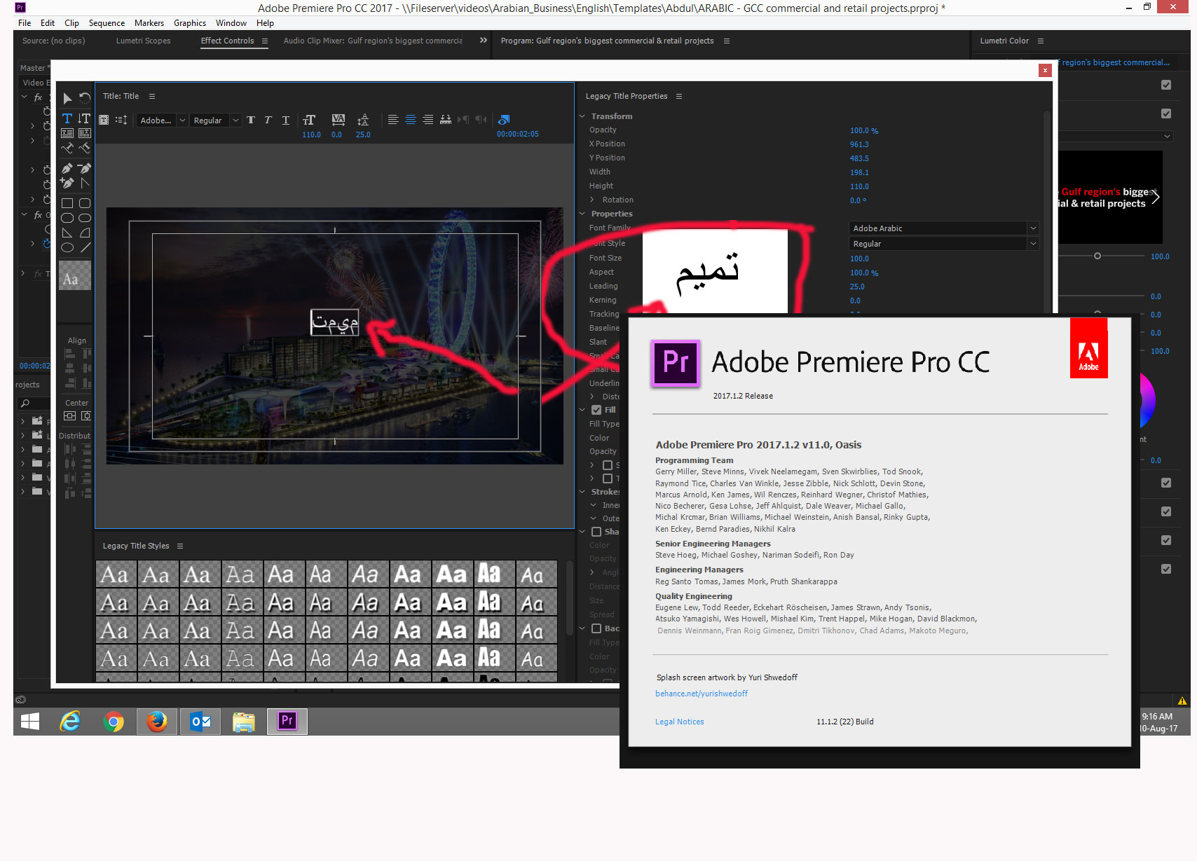
Task: Open behance.net/yurishwedoff link
Action: point(702,694)
